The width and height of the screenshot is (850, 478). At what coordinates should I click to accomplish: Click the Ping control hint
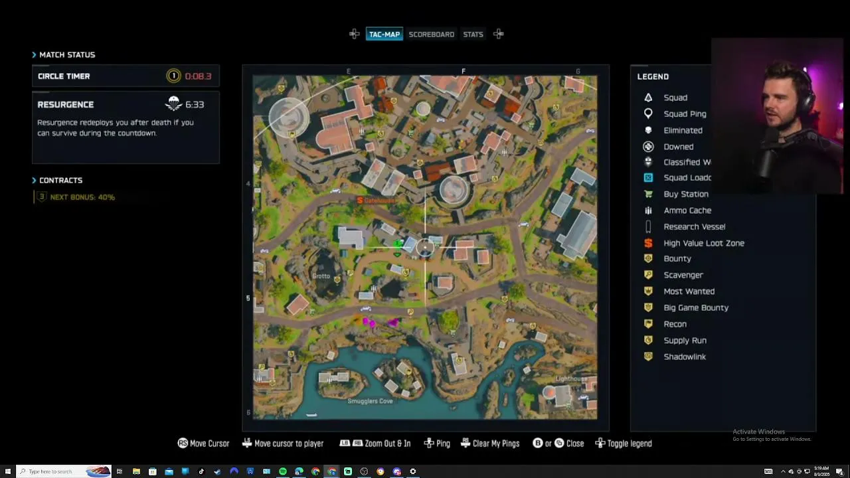437,443
